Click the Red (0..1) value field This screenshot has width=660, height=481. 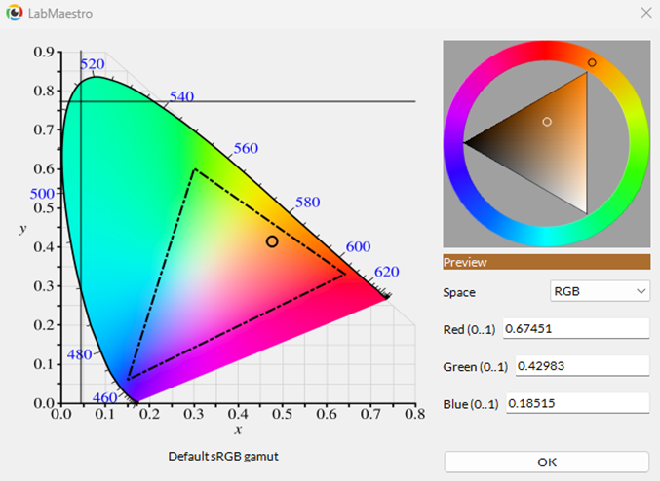(x=575, y=329)
